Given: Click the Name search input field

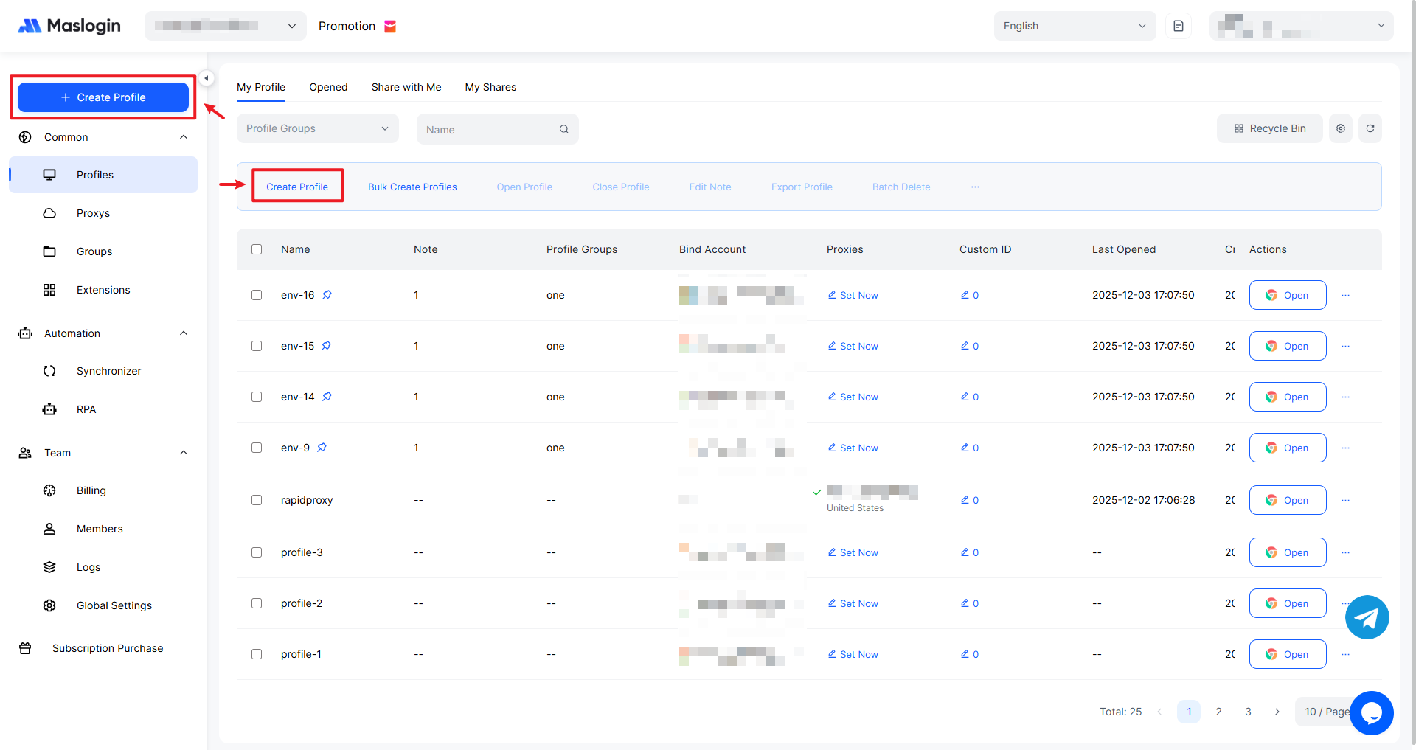Looking at the screenshot, I should [490, 130].
